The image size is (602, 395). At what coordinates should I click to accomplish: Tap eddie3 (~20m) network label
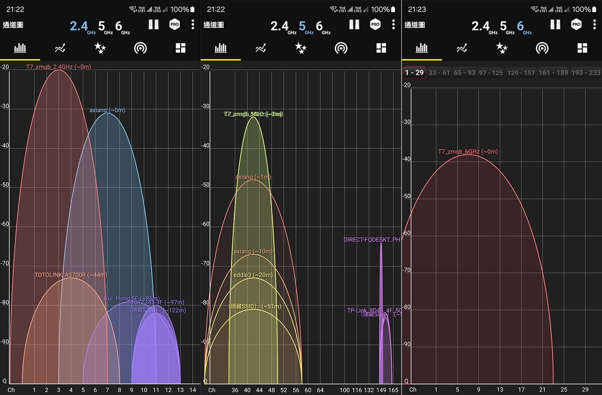click(253, 275)
